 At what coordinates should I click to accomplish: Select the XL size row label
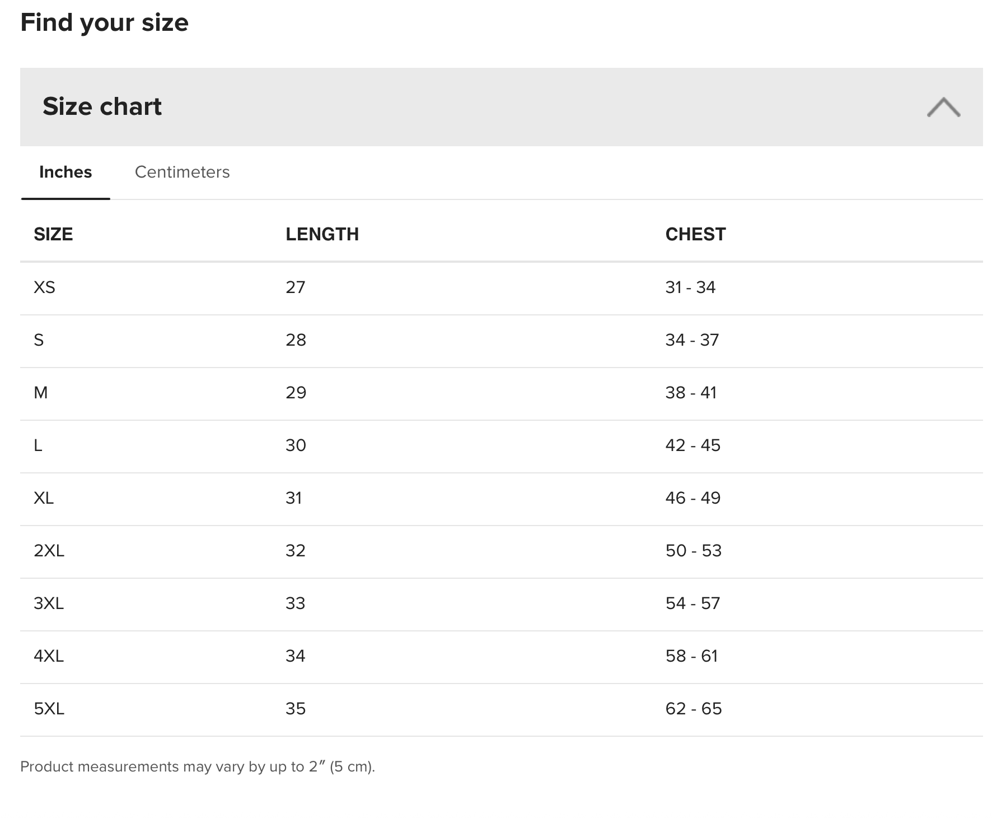pos(44,498)
